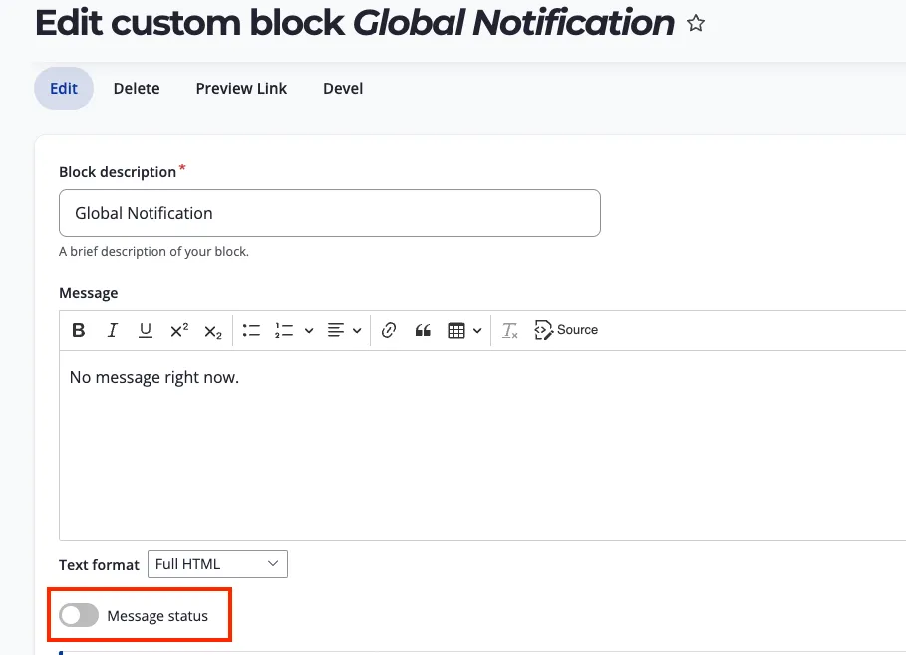Go to the Preview Link tab

[x=241, y=89]
